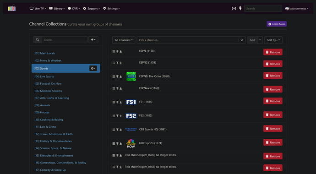Send ESPNews (1160) to bottom
316x174 pixels.
pyautogui.click(x=121, y=88)
